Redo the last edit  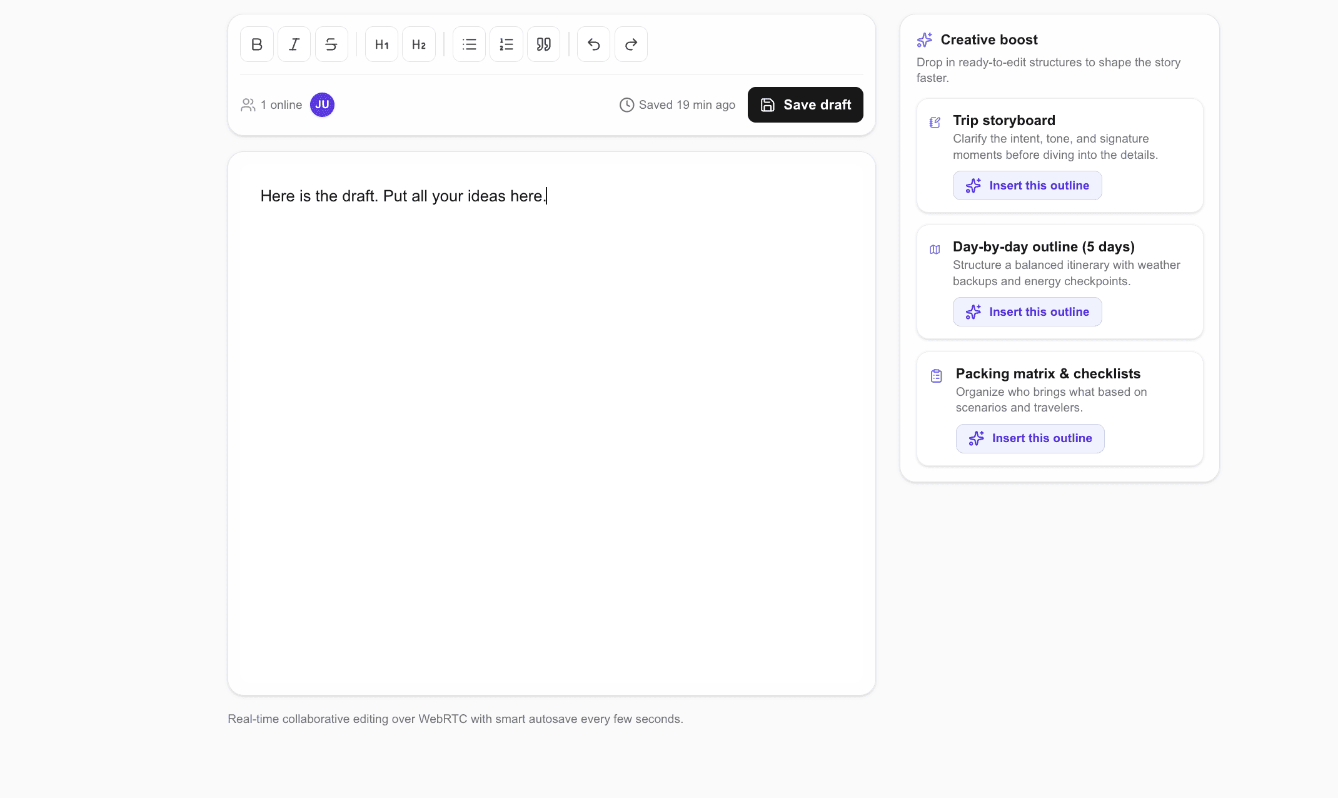tap(631, 44)
